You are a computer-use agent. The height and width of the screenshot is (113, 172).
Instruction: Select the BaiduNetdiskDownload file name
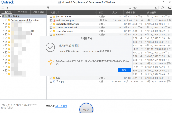pos(68,24)
